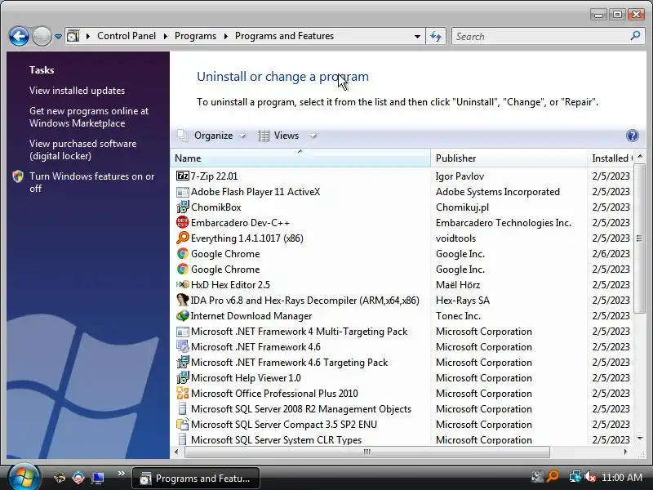This screenshot has height=490, width=653.
Task: Click the 7-Zip 22.01 program icon
Action: [x=182, y=176]
